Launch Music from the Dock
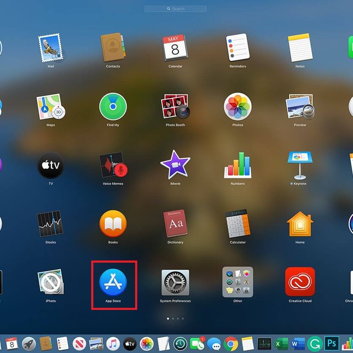The image size is (353, 353). [113, 344]
